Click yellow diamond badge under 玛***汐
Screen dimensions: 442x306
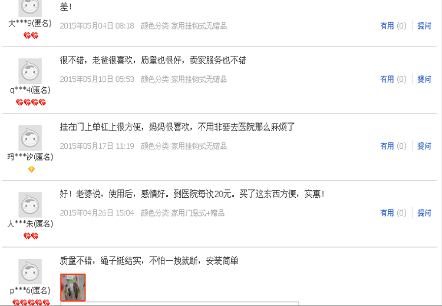[31, 169]
